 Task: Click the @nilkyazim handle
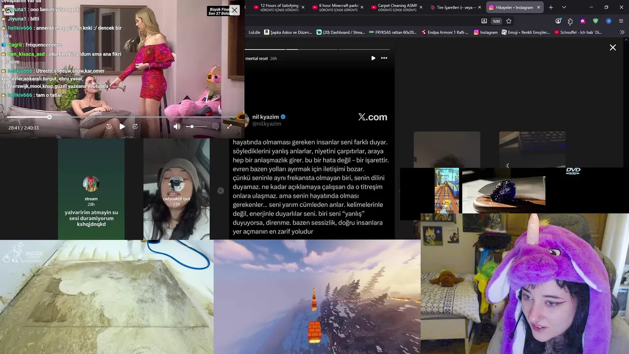(267, 124)
